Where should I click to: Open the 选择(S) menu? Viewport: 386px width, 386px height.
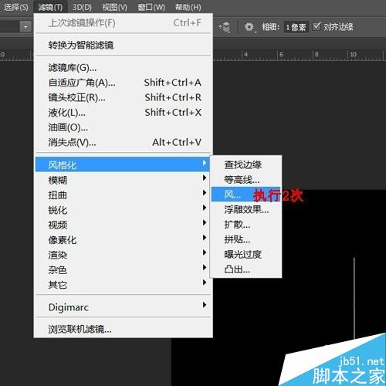coord(16,7)
